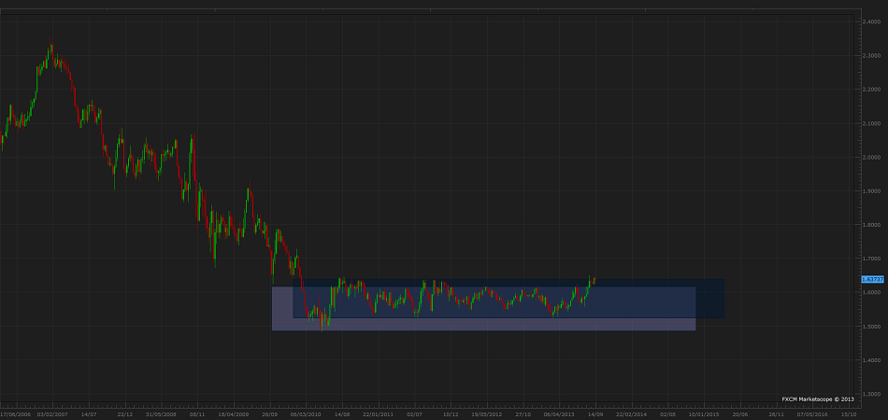Image resolution: width=888 pixels, height=420 pixels.
Task: Click the 2.0000 price axis label
Action: pyautogui.click(x=871, y=158)
